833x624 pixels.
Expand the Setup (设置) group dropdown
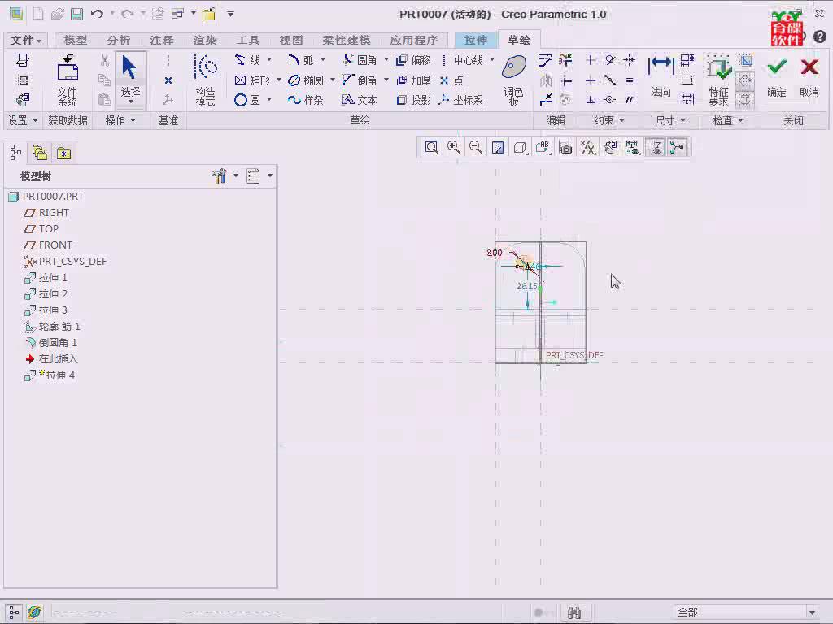point(23,120)
